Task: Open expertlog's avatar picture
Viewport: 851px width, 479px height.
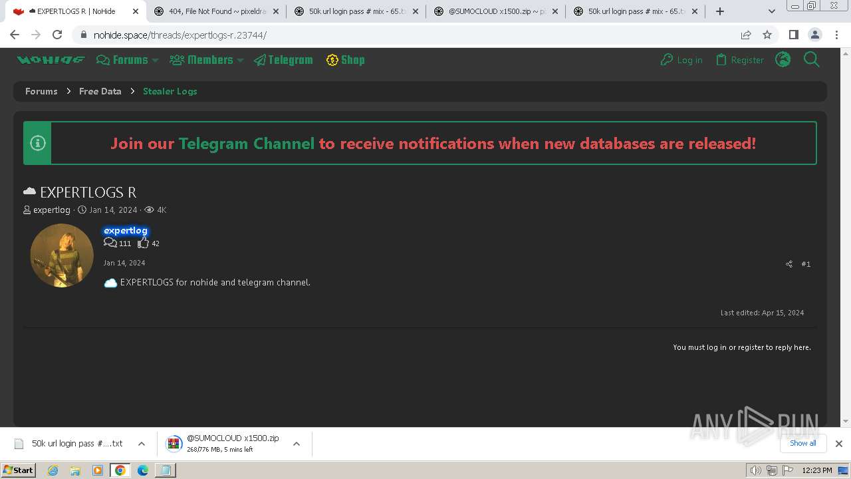Action: [62, 255]
